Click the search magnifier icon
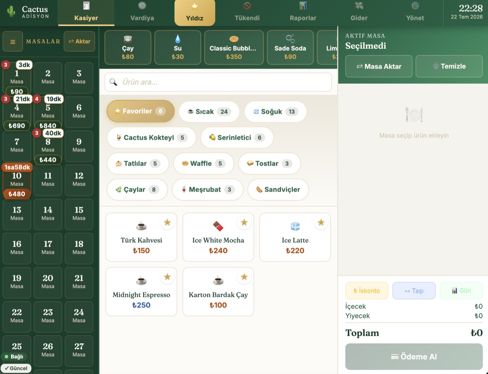This screenshot has width=488, height=374. click(113, 82)
